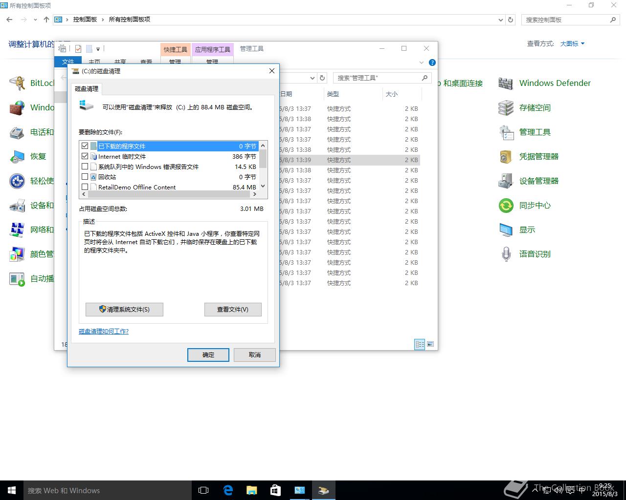
Task: Open the Devices and Printers icon
Action: pyautogui.click(x=17, y=205)
